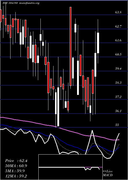This screenshot has height=180, width=128.
Task: Click the 59.4 price axis label
Action: (118, 69)
